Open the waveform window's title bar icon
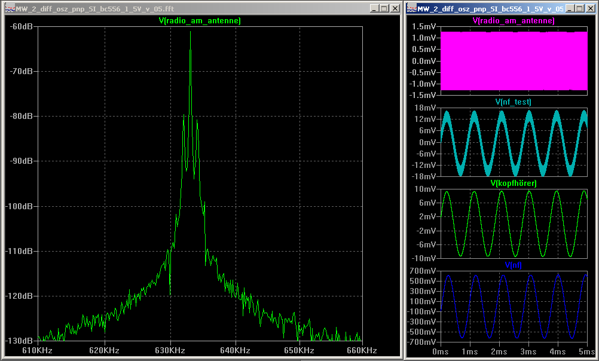Image resolution: width=599 pixels, height=361 pixels. [x=412, y=8]
